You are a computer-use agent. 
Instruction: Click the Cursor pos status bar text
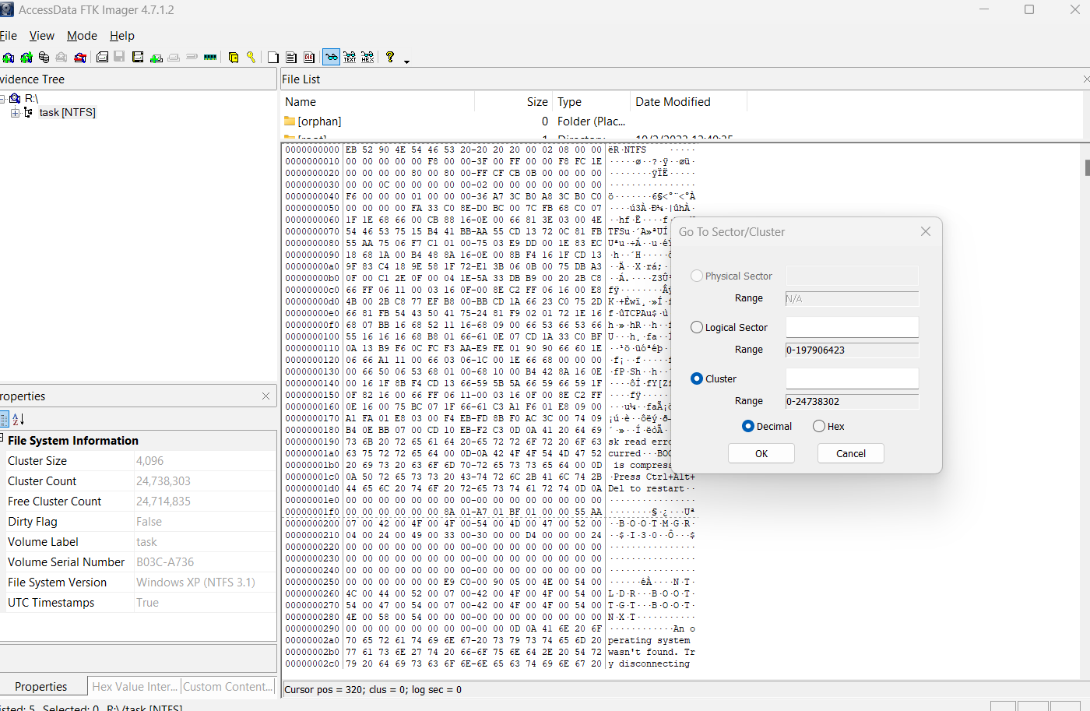point(373,689)
